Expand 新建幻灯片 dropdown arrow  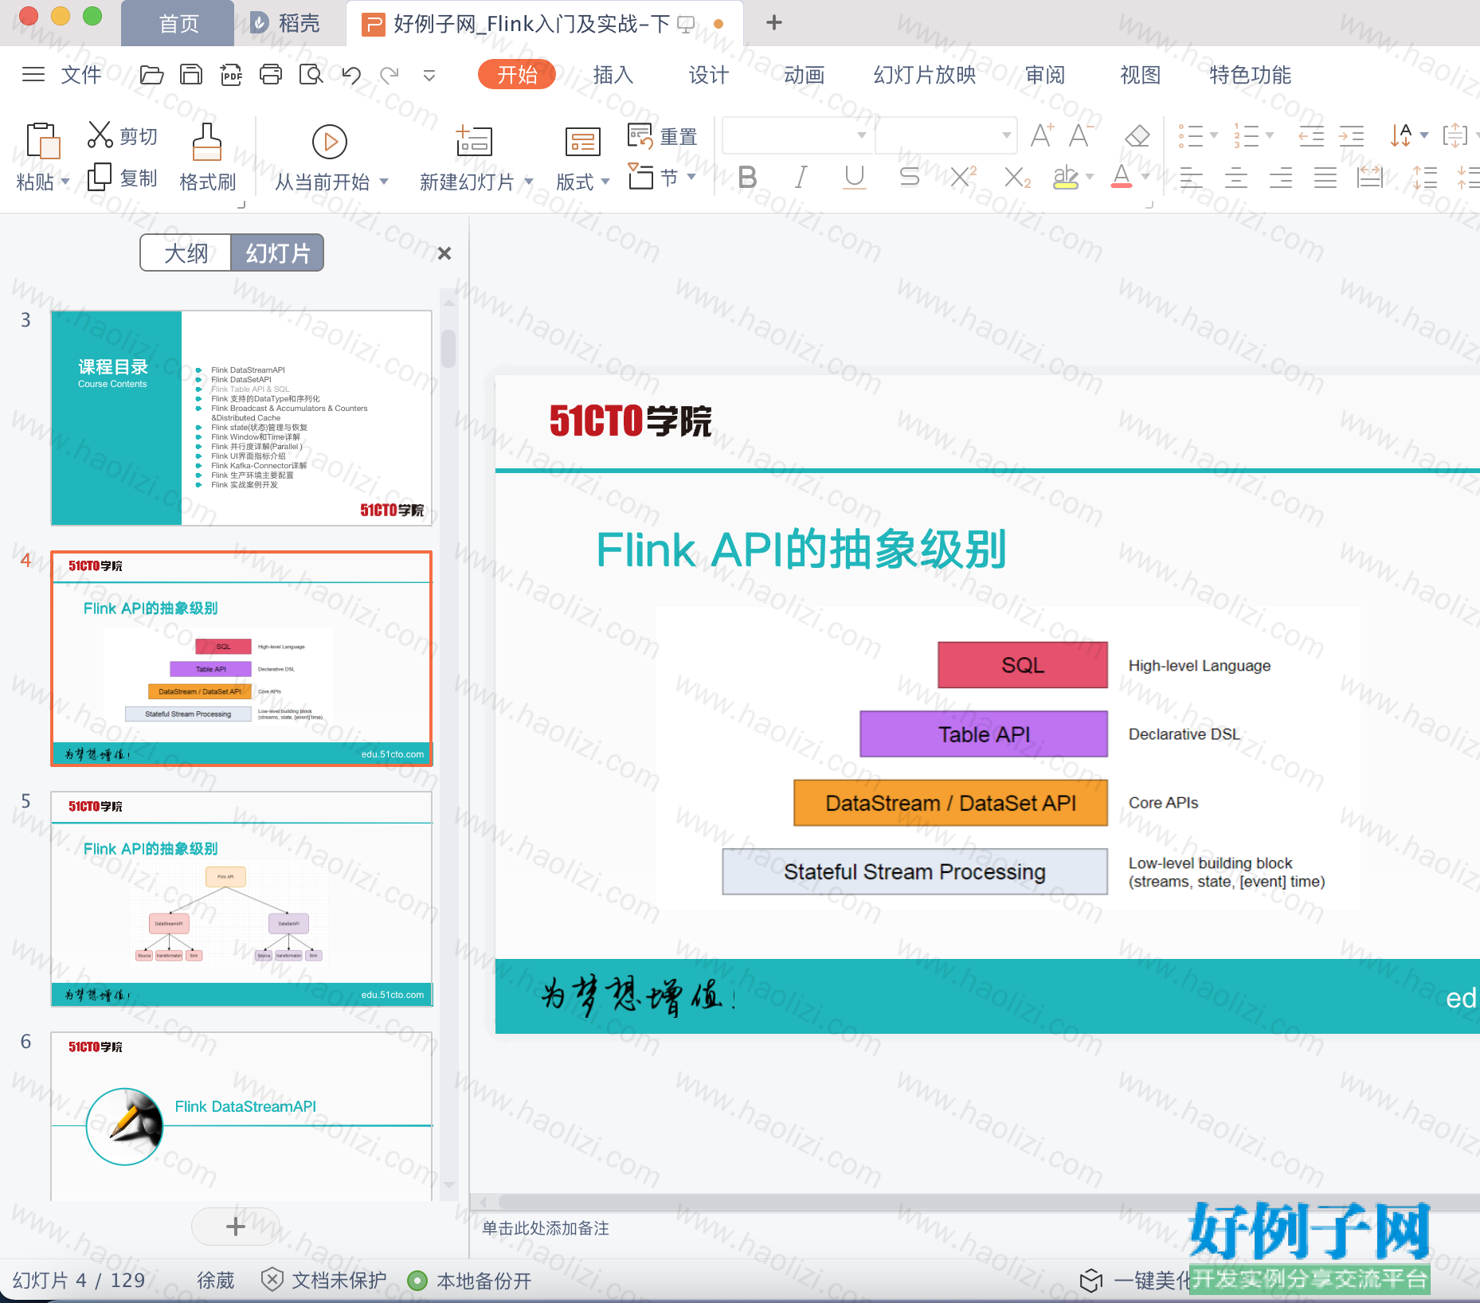click(x=528, y=182)
